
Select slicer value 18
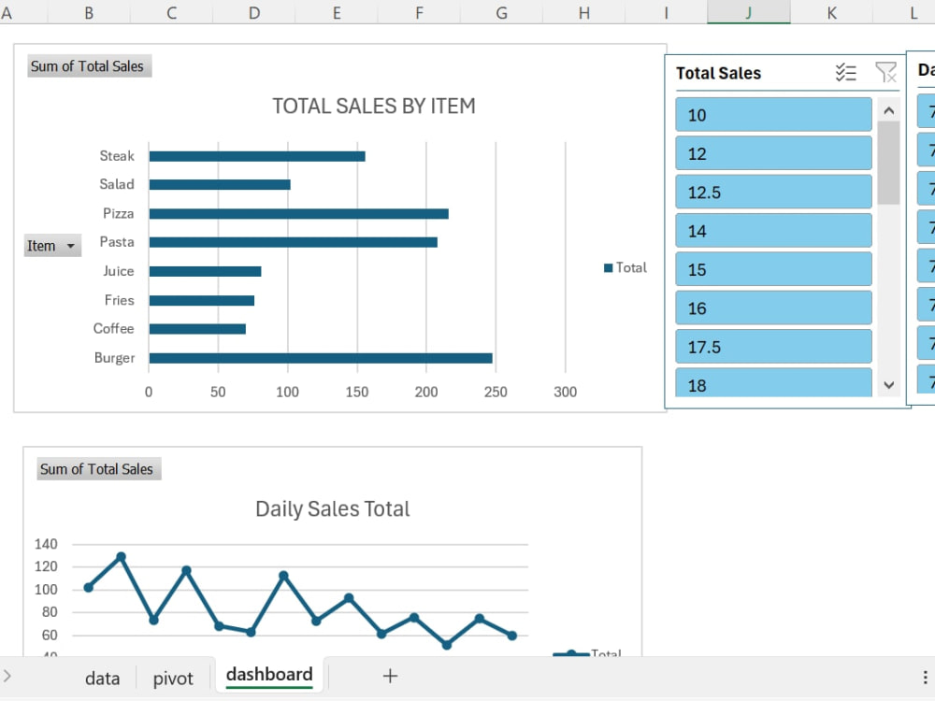(773, 382)
